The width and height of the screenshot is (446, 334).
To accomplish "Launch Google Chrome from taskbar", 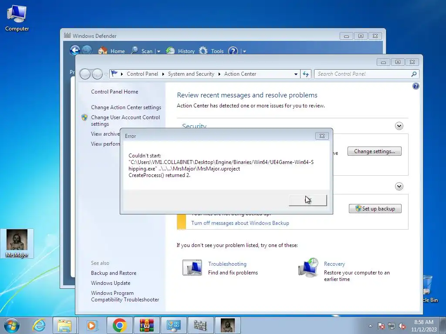I will coord(119,325).
